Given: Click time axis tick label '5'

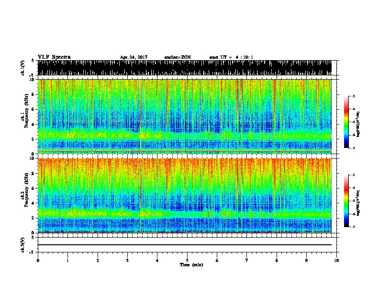Looking at the screenshot, I should coord(187,261).
